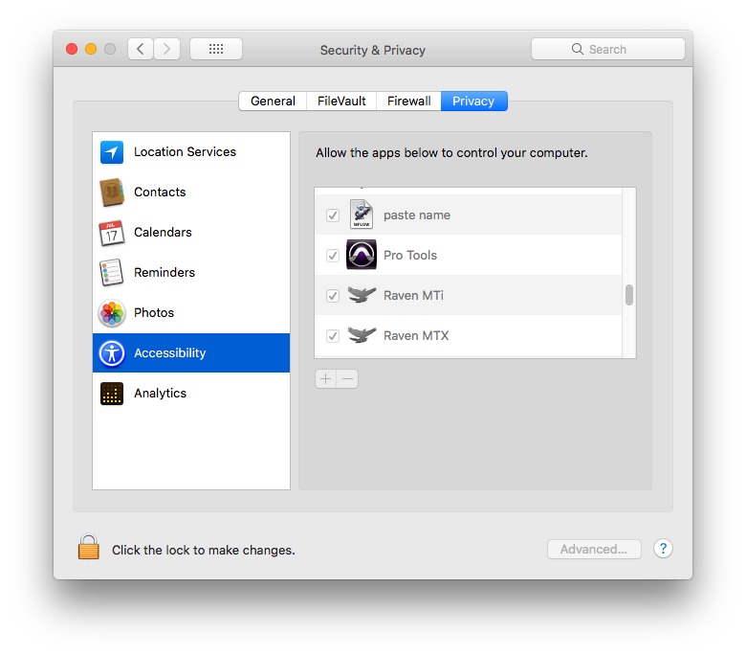Click the Location Services arrow icon
Image resolution: width=746 pixels, height=656 pixels.
pyautogui.click(x=112, y=152)
